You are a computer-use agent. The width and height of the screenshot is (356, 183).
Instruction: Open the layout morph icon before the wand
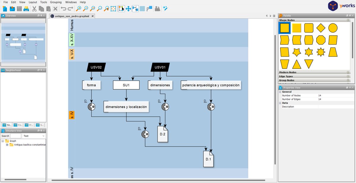click(x=157, y=9)
